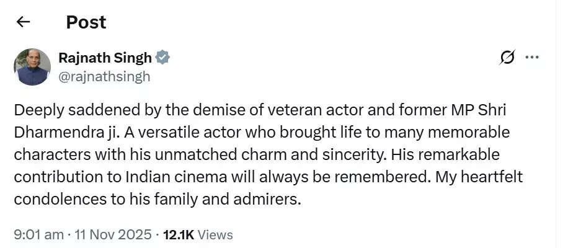This screenshot has height=248, width=568.
Task: Click the blue verified badge
Action: coord(162,58)
